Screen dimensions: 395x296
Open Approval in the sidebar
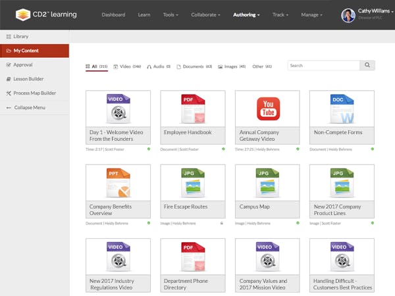click(x=34, y=64)
